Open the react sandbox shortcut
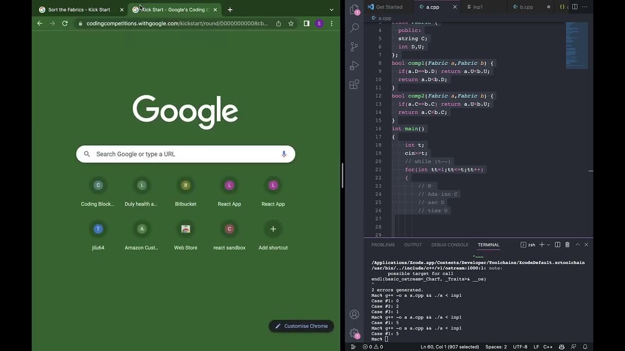This screenshot has width=625, height=351. click(x=229, y=236)
